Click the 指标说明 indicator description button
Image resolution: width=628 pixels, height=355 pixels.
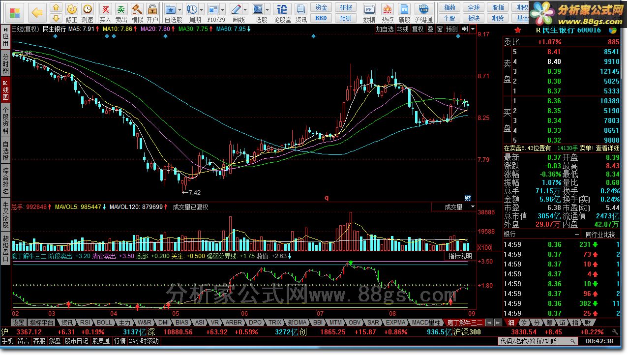pyautogui.click(x=460, y=256)
